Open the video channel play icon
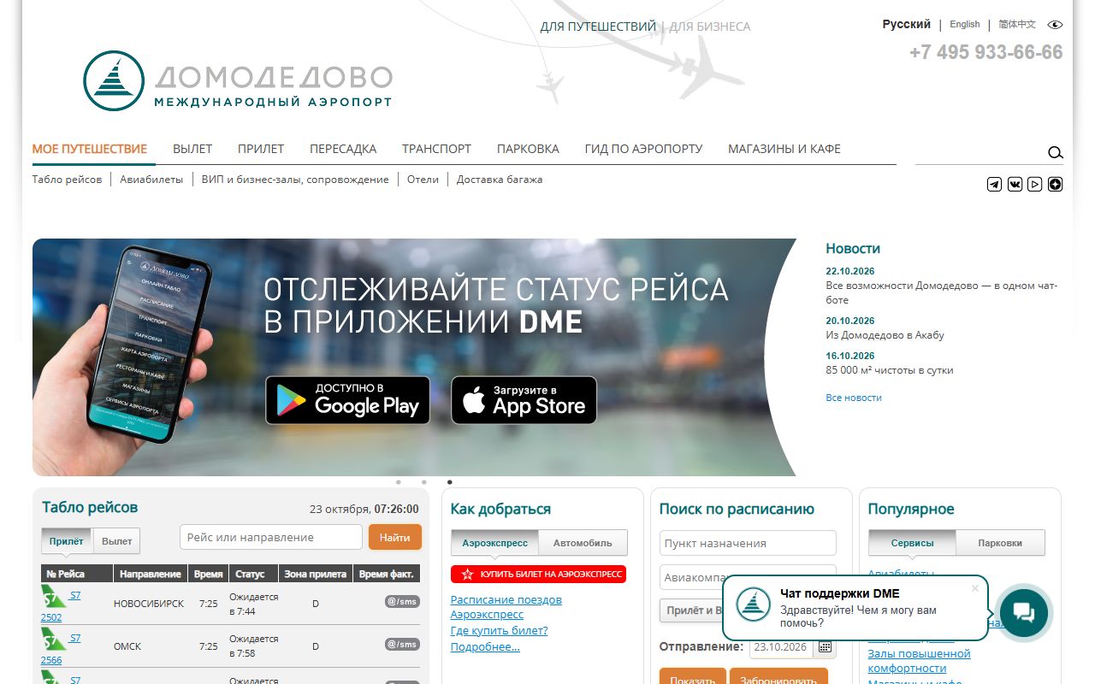Image resolution: width=1095 pixels, height=684 pixels. point(1035,184)
